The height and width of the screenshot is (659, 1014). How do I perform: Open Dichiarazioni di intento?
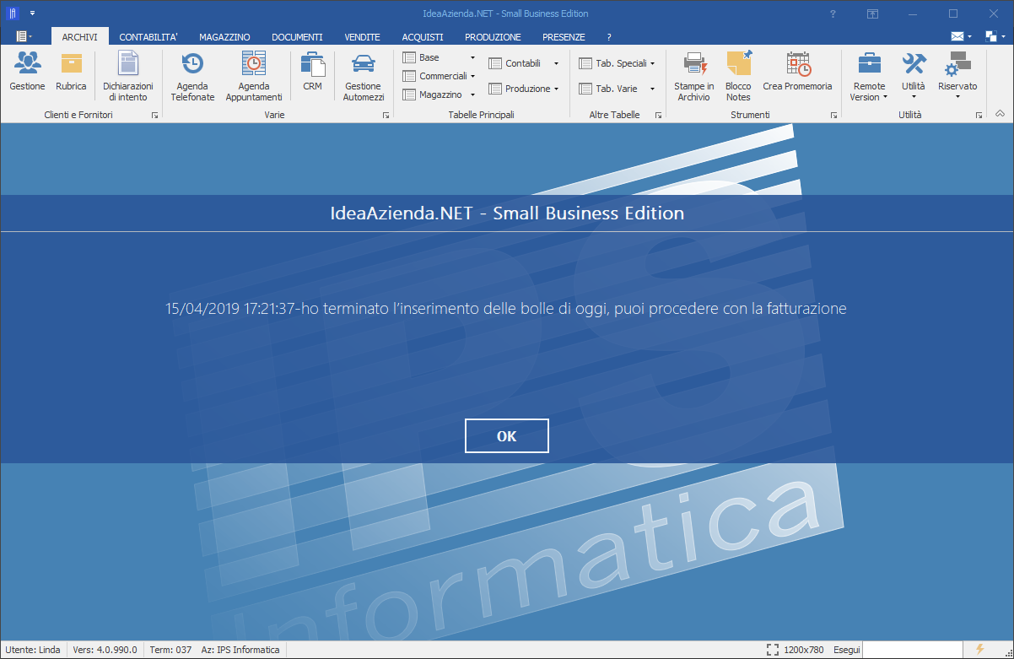coord(128,77)
